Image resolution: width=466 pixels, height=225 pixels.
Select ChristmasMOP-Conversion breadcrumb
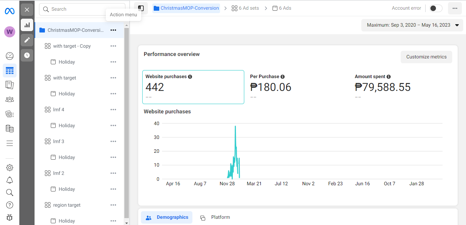click(x=186, y=8)
